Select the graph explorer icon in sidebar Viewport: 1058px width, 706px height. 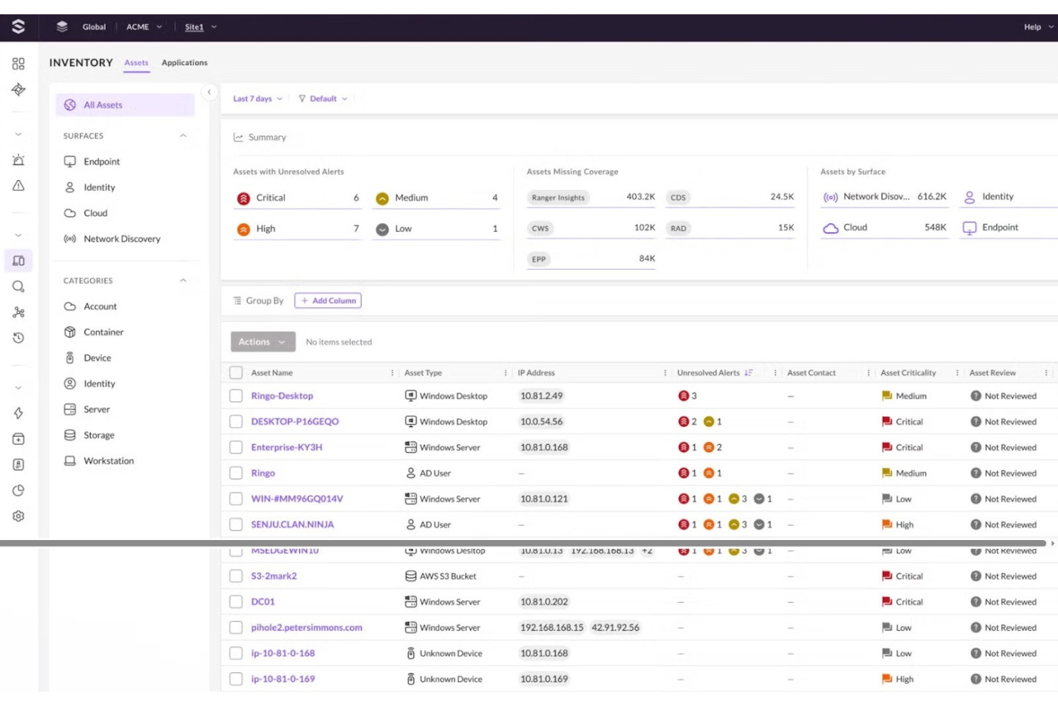[19, 312]
